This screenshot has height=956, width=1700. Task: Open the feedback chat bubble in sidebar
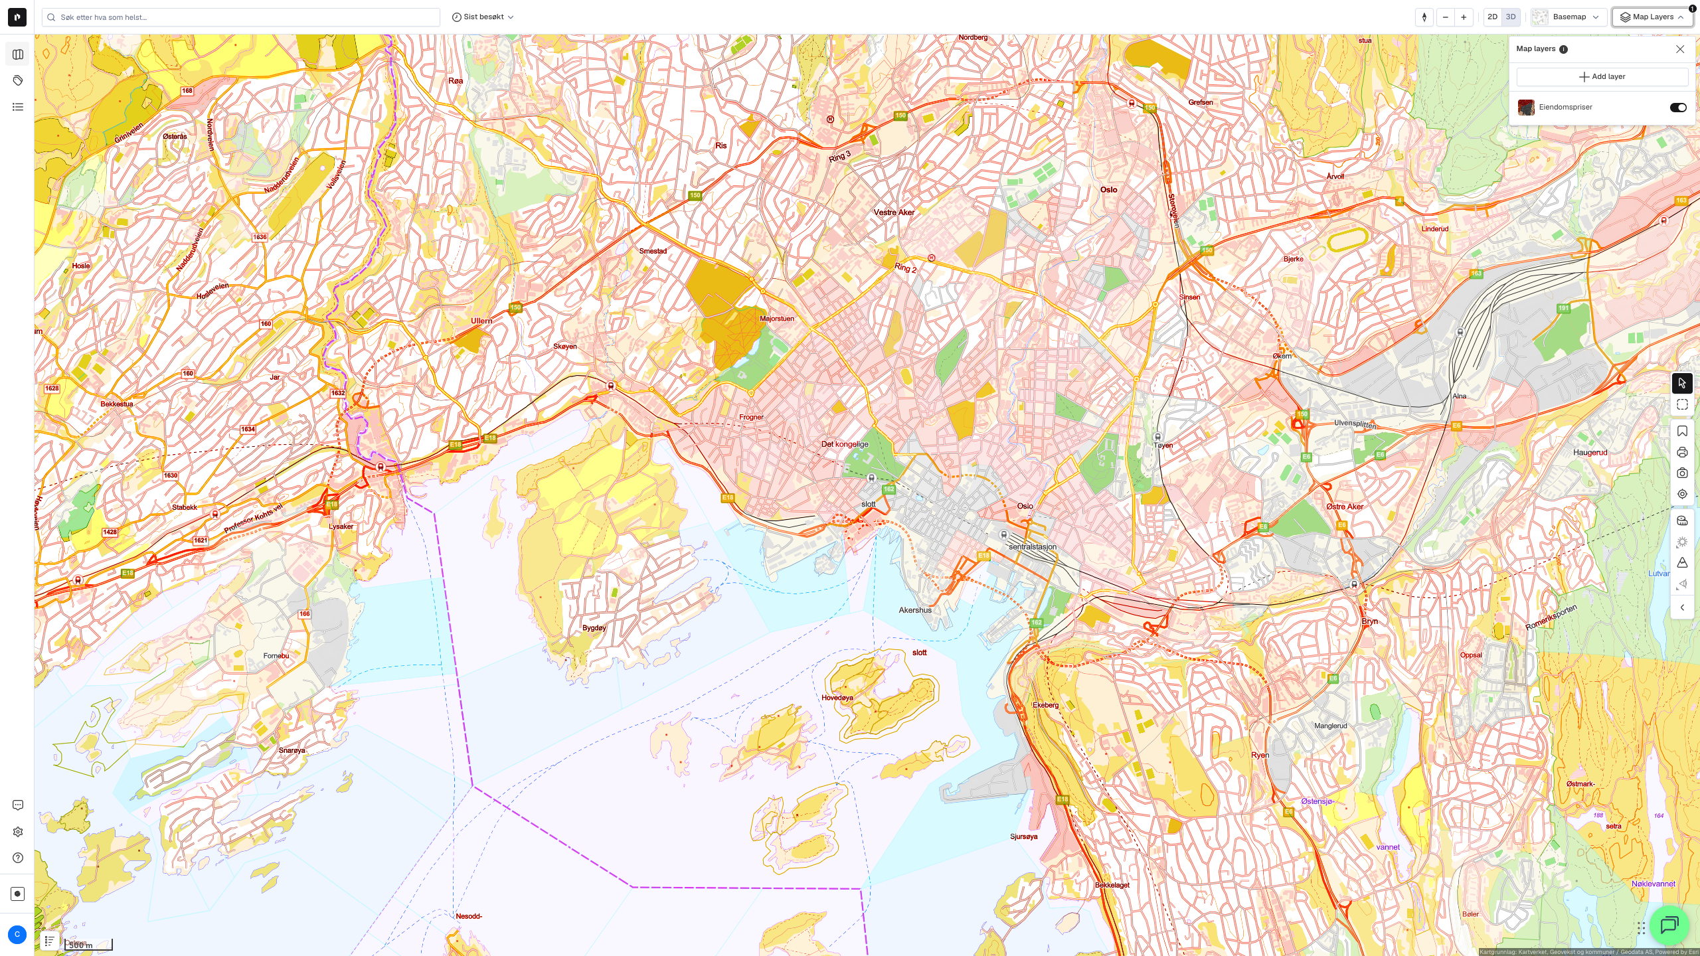click(18, 805)
